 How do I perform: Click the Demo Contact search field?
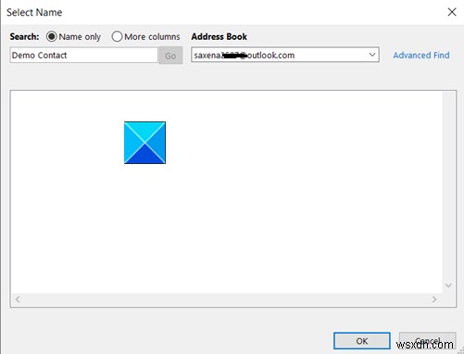[83, 56]
